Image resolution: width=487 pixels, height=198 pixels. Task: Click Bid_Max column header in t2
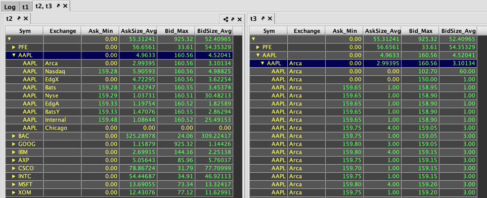176,31
